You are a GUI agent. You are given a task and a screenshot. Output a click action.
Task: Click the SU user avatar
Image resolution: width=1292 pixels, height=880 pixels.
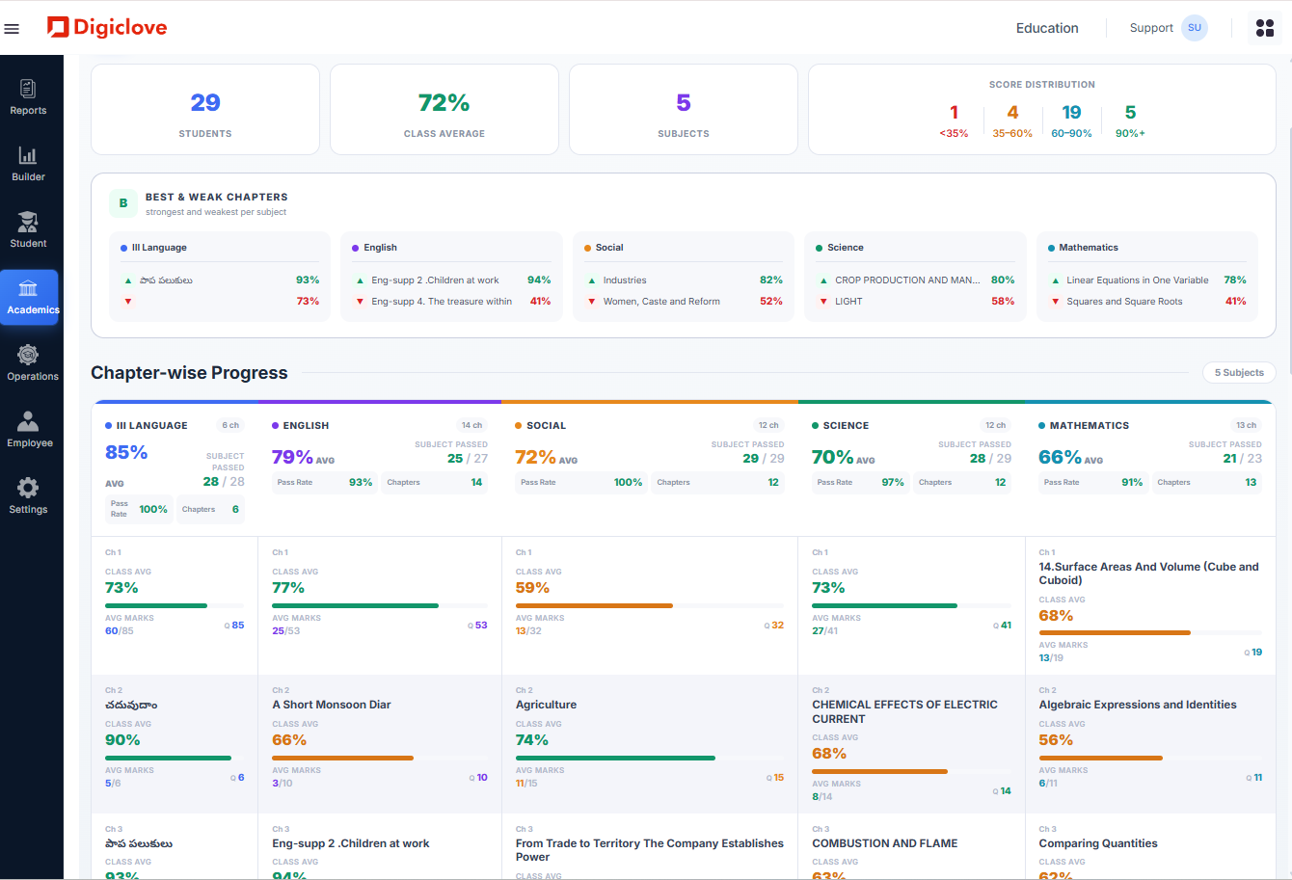tap(1195, 28)
